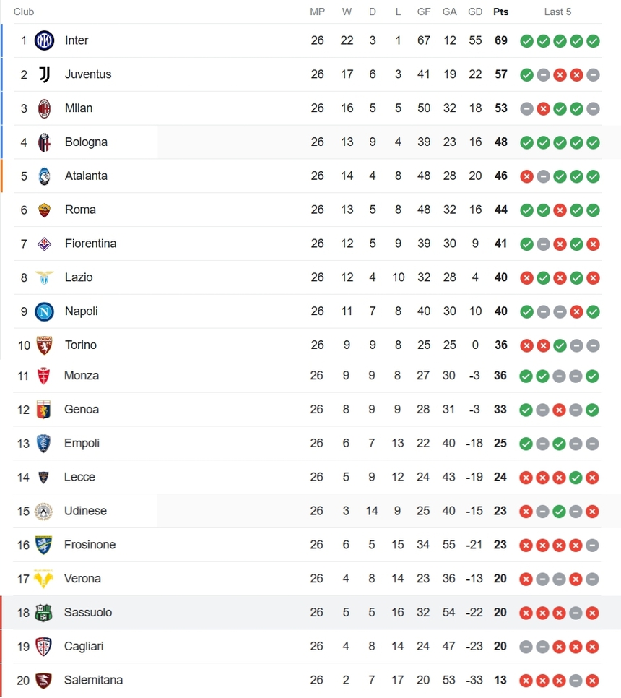Select the Milan club crest
This screenshot has height=698, width=621.
click(45, 108)
